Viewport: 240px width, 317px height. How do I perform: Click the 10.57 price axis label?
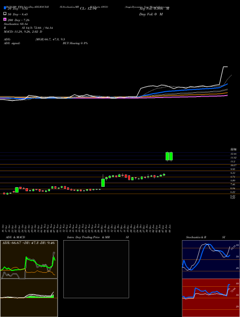click(x=233, y=165)
